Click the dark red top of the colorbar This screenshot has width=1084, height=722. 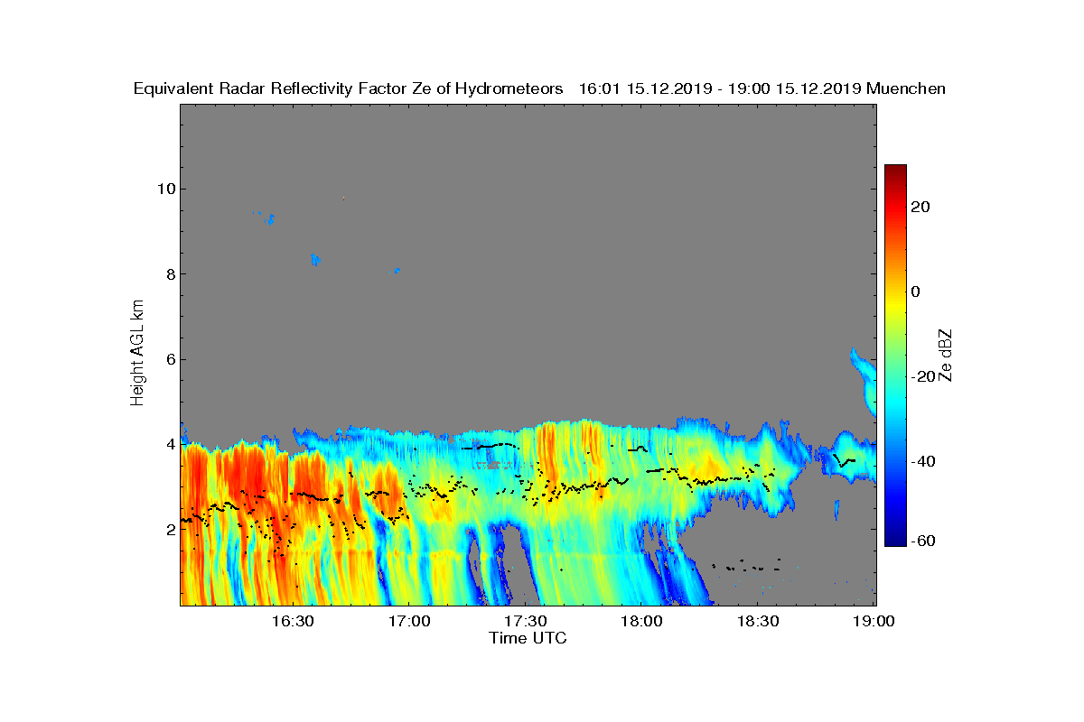pyautogui.click(x=895, y=171)
